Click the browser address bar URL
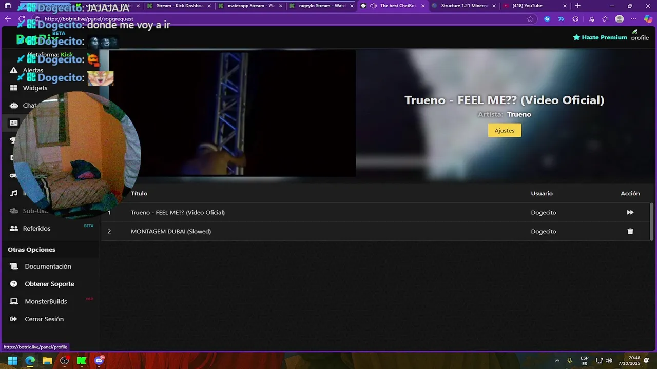This screenshot has height=369, width=657. click(x=89, y=19)
